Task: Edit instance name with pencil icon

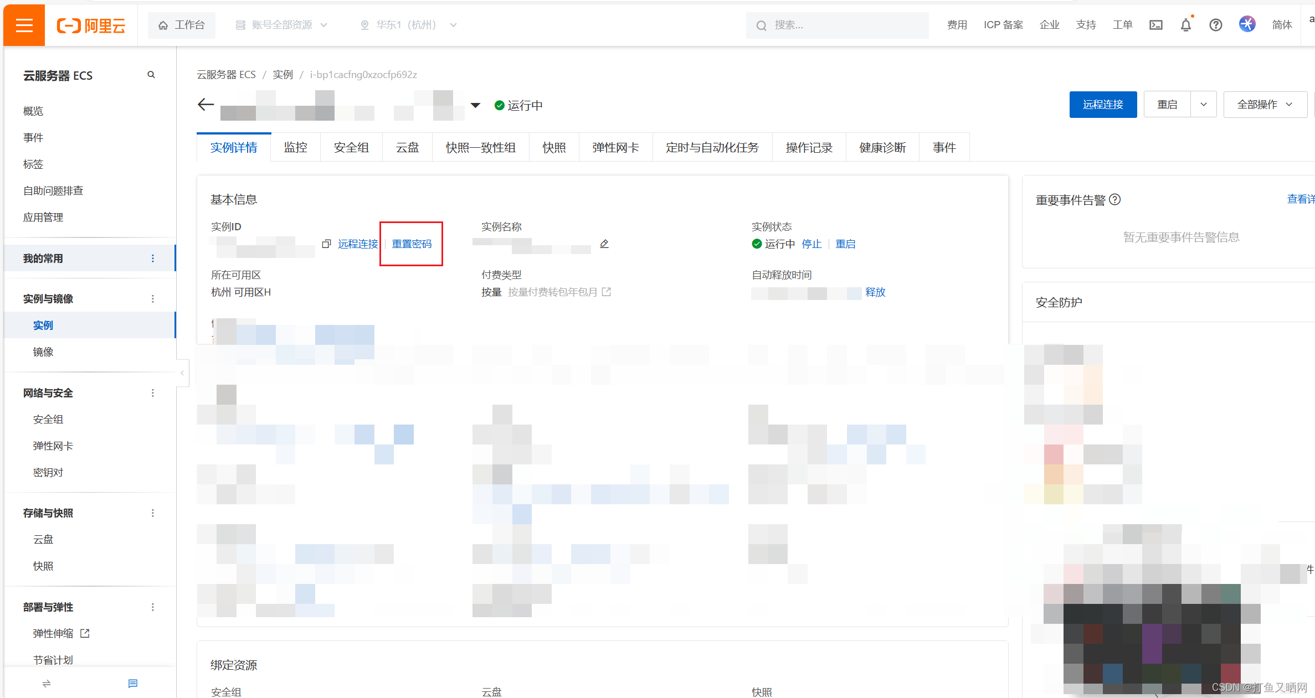Action: 604,244
